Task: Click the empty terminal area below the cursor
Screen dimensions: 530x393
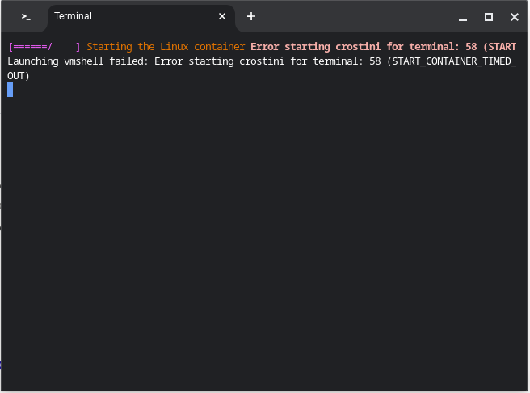Action: point(263,237)
